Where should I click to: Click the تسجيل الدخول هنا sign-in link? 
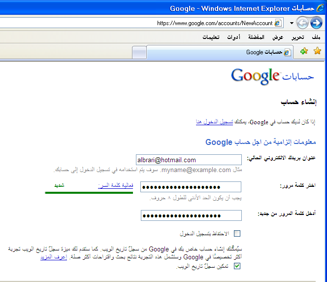point(214,122)
